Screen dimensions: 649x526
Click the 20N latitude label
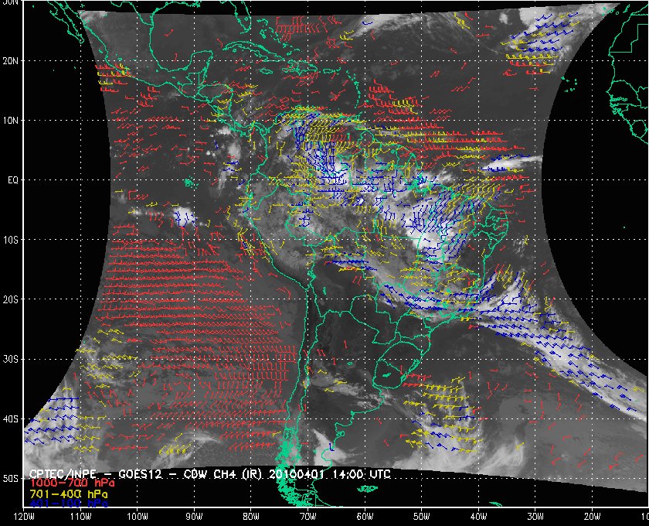(x=10, y=61)
